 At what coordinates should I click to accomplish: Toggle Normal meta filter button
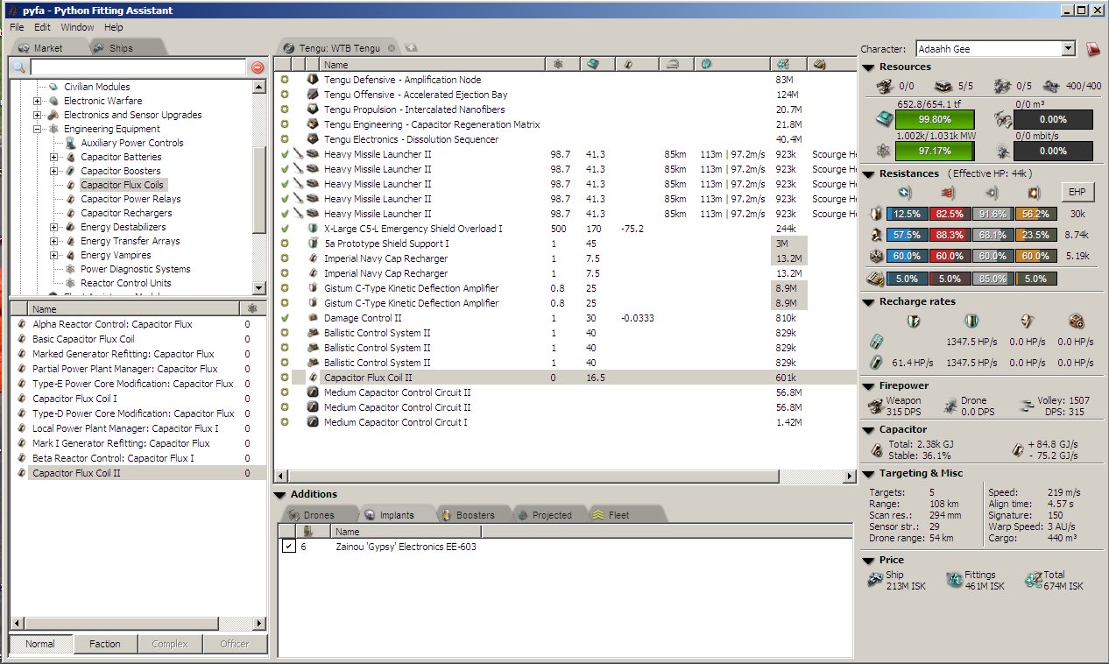[40, 644]
